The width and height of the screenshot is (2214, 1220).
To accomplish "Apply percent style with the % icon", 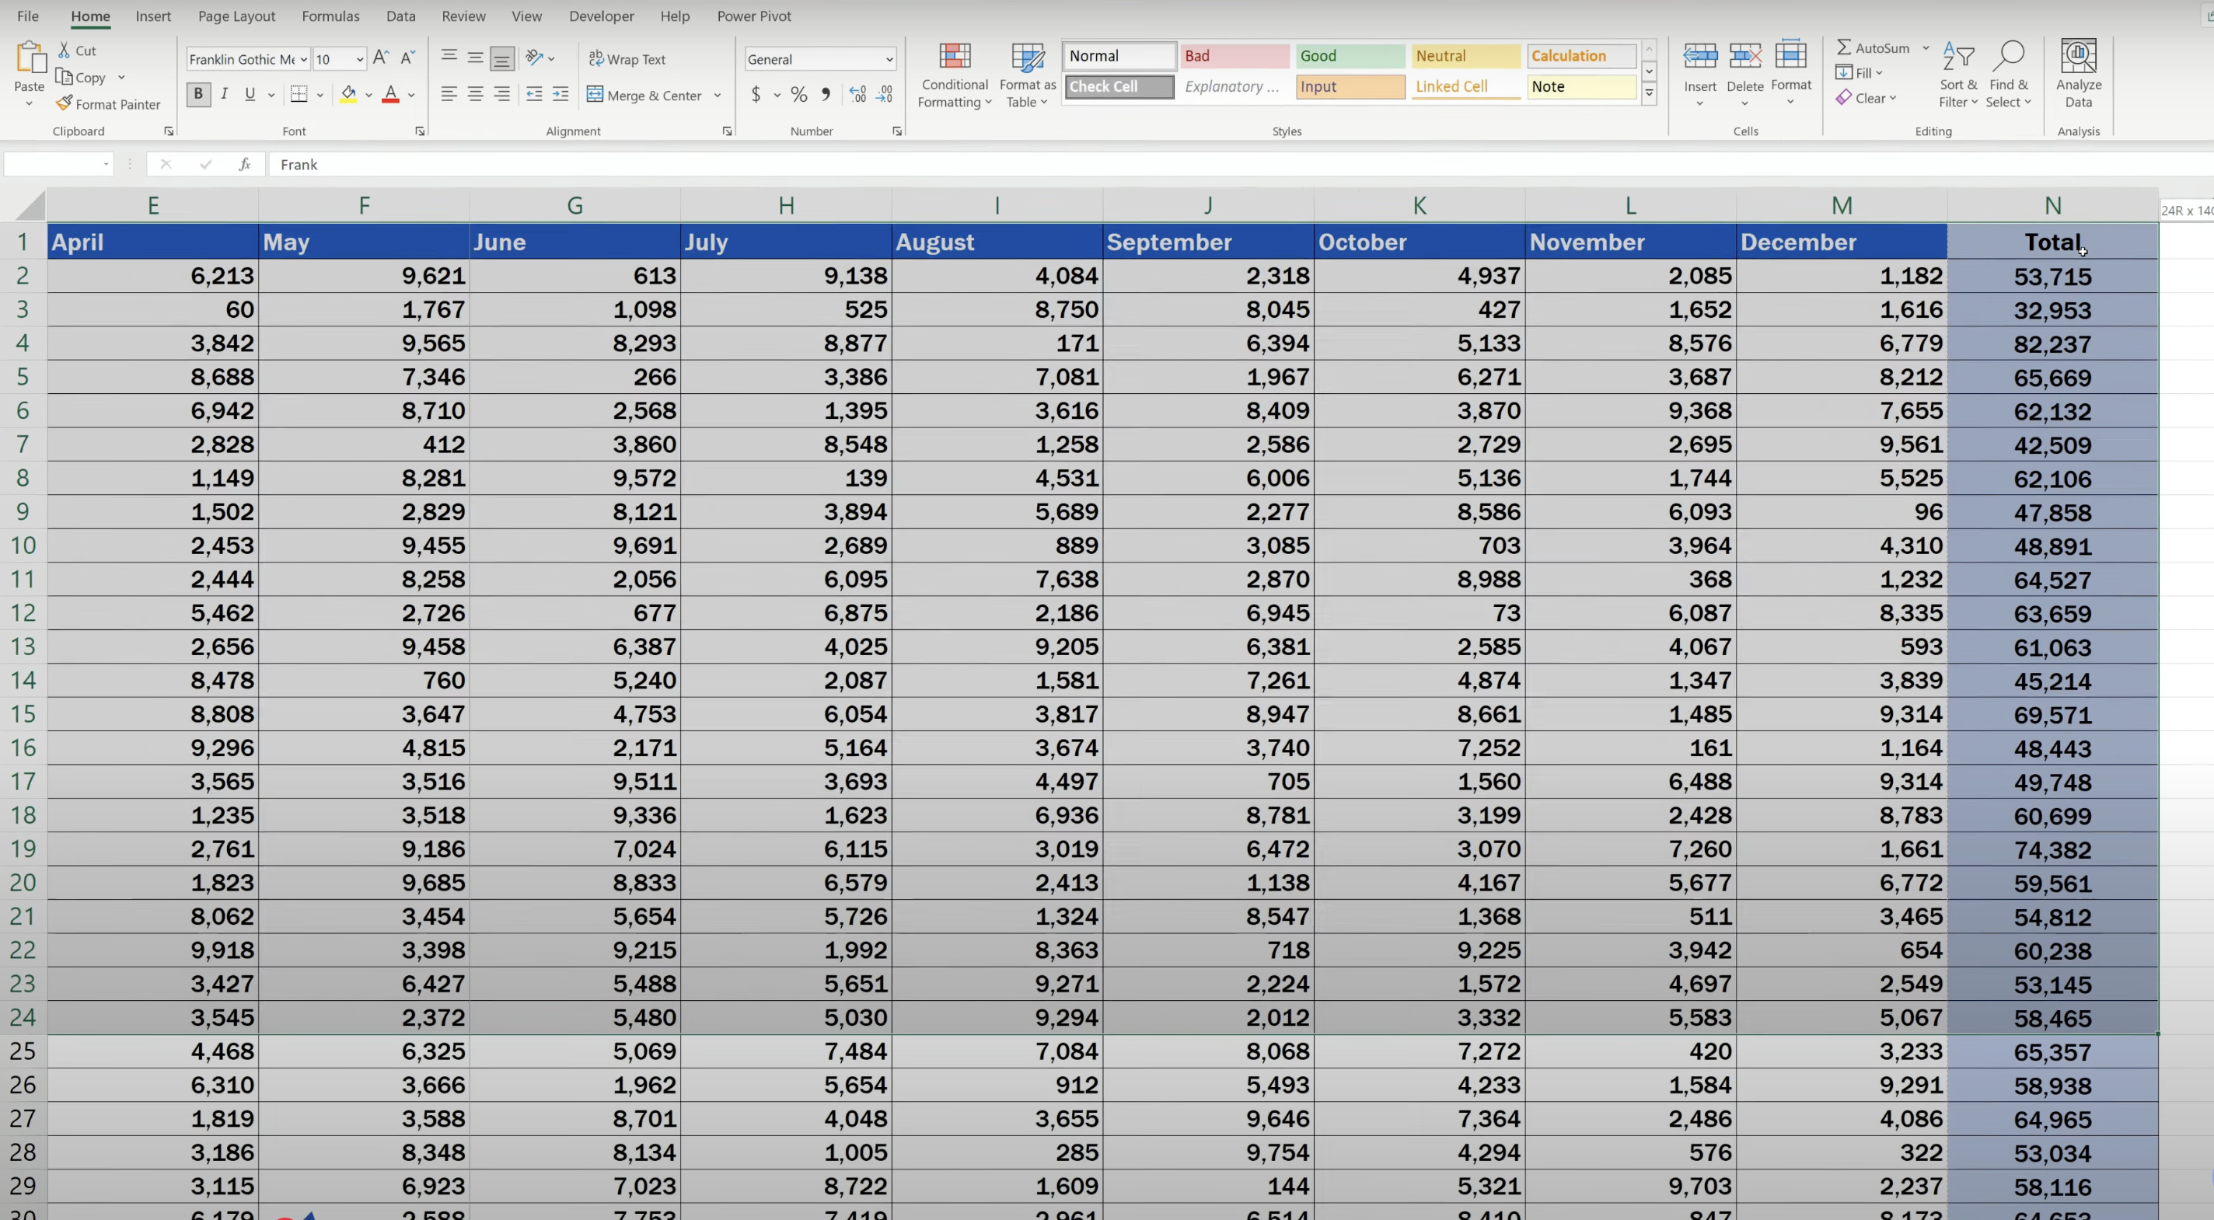I will [x=798, y=95].
